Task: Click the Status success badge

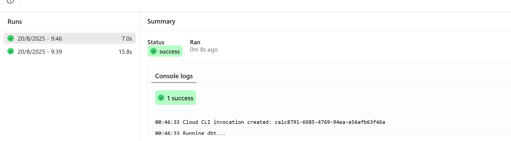Action: click(x=165, y=51)
